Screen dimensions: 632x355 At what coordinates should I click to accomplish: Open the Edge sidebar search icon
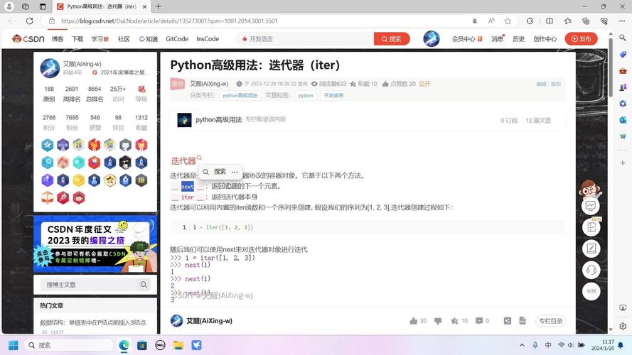click(623, 38)
